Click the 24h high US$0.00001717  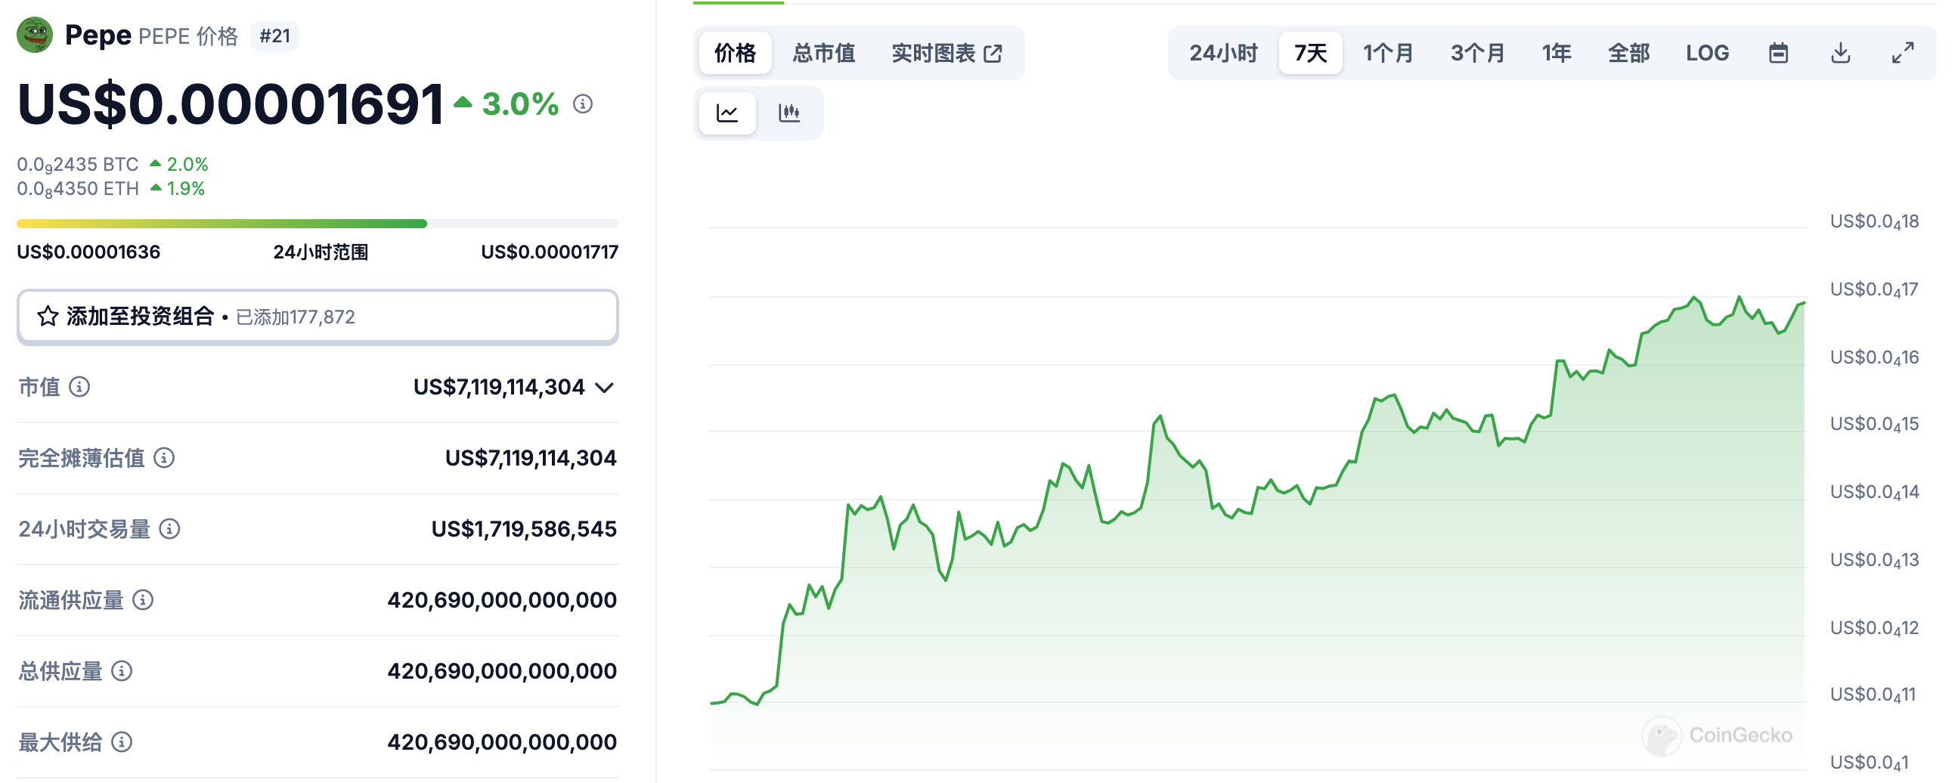[x=550, y=252]
